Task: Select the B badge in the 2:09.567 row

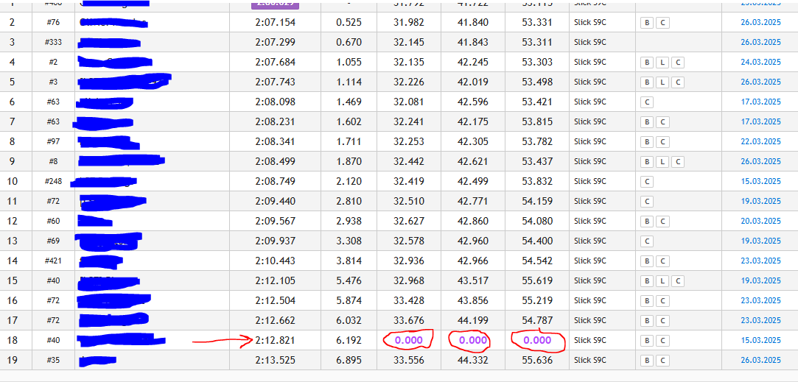Action: (x=647, y=222)
